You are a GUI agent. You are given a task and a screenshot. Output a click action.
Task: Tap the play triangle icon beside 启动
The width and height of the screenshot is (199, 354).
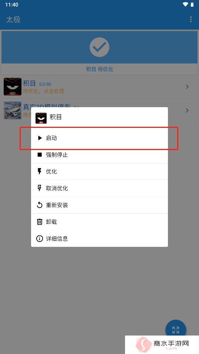pos(40,138)
